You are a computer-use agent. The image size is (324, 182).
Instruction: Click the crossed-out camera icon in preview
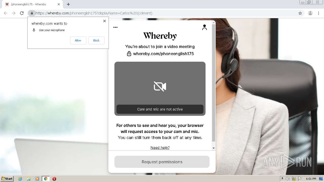tap(160, 86)
